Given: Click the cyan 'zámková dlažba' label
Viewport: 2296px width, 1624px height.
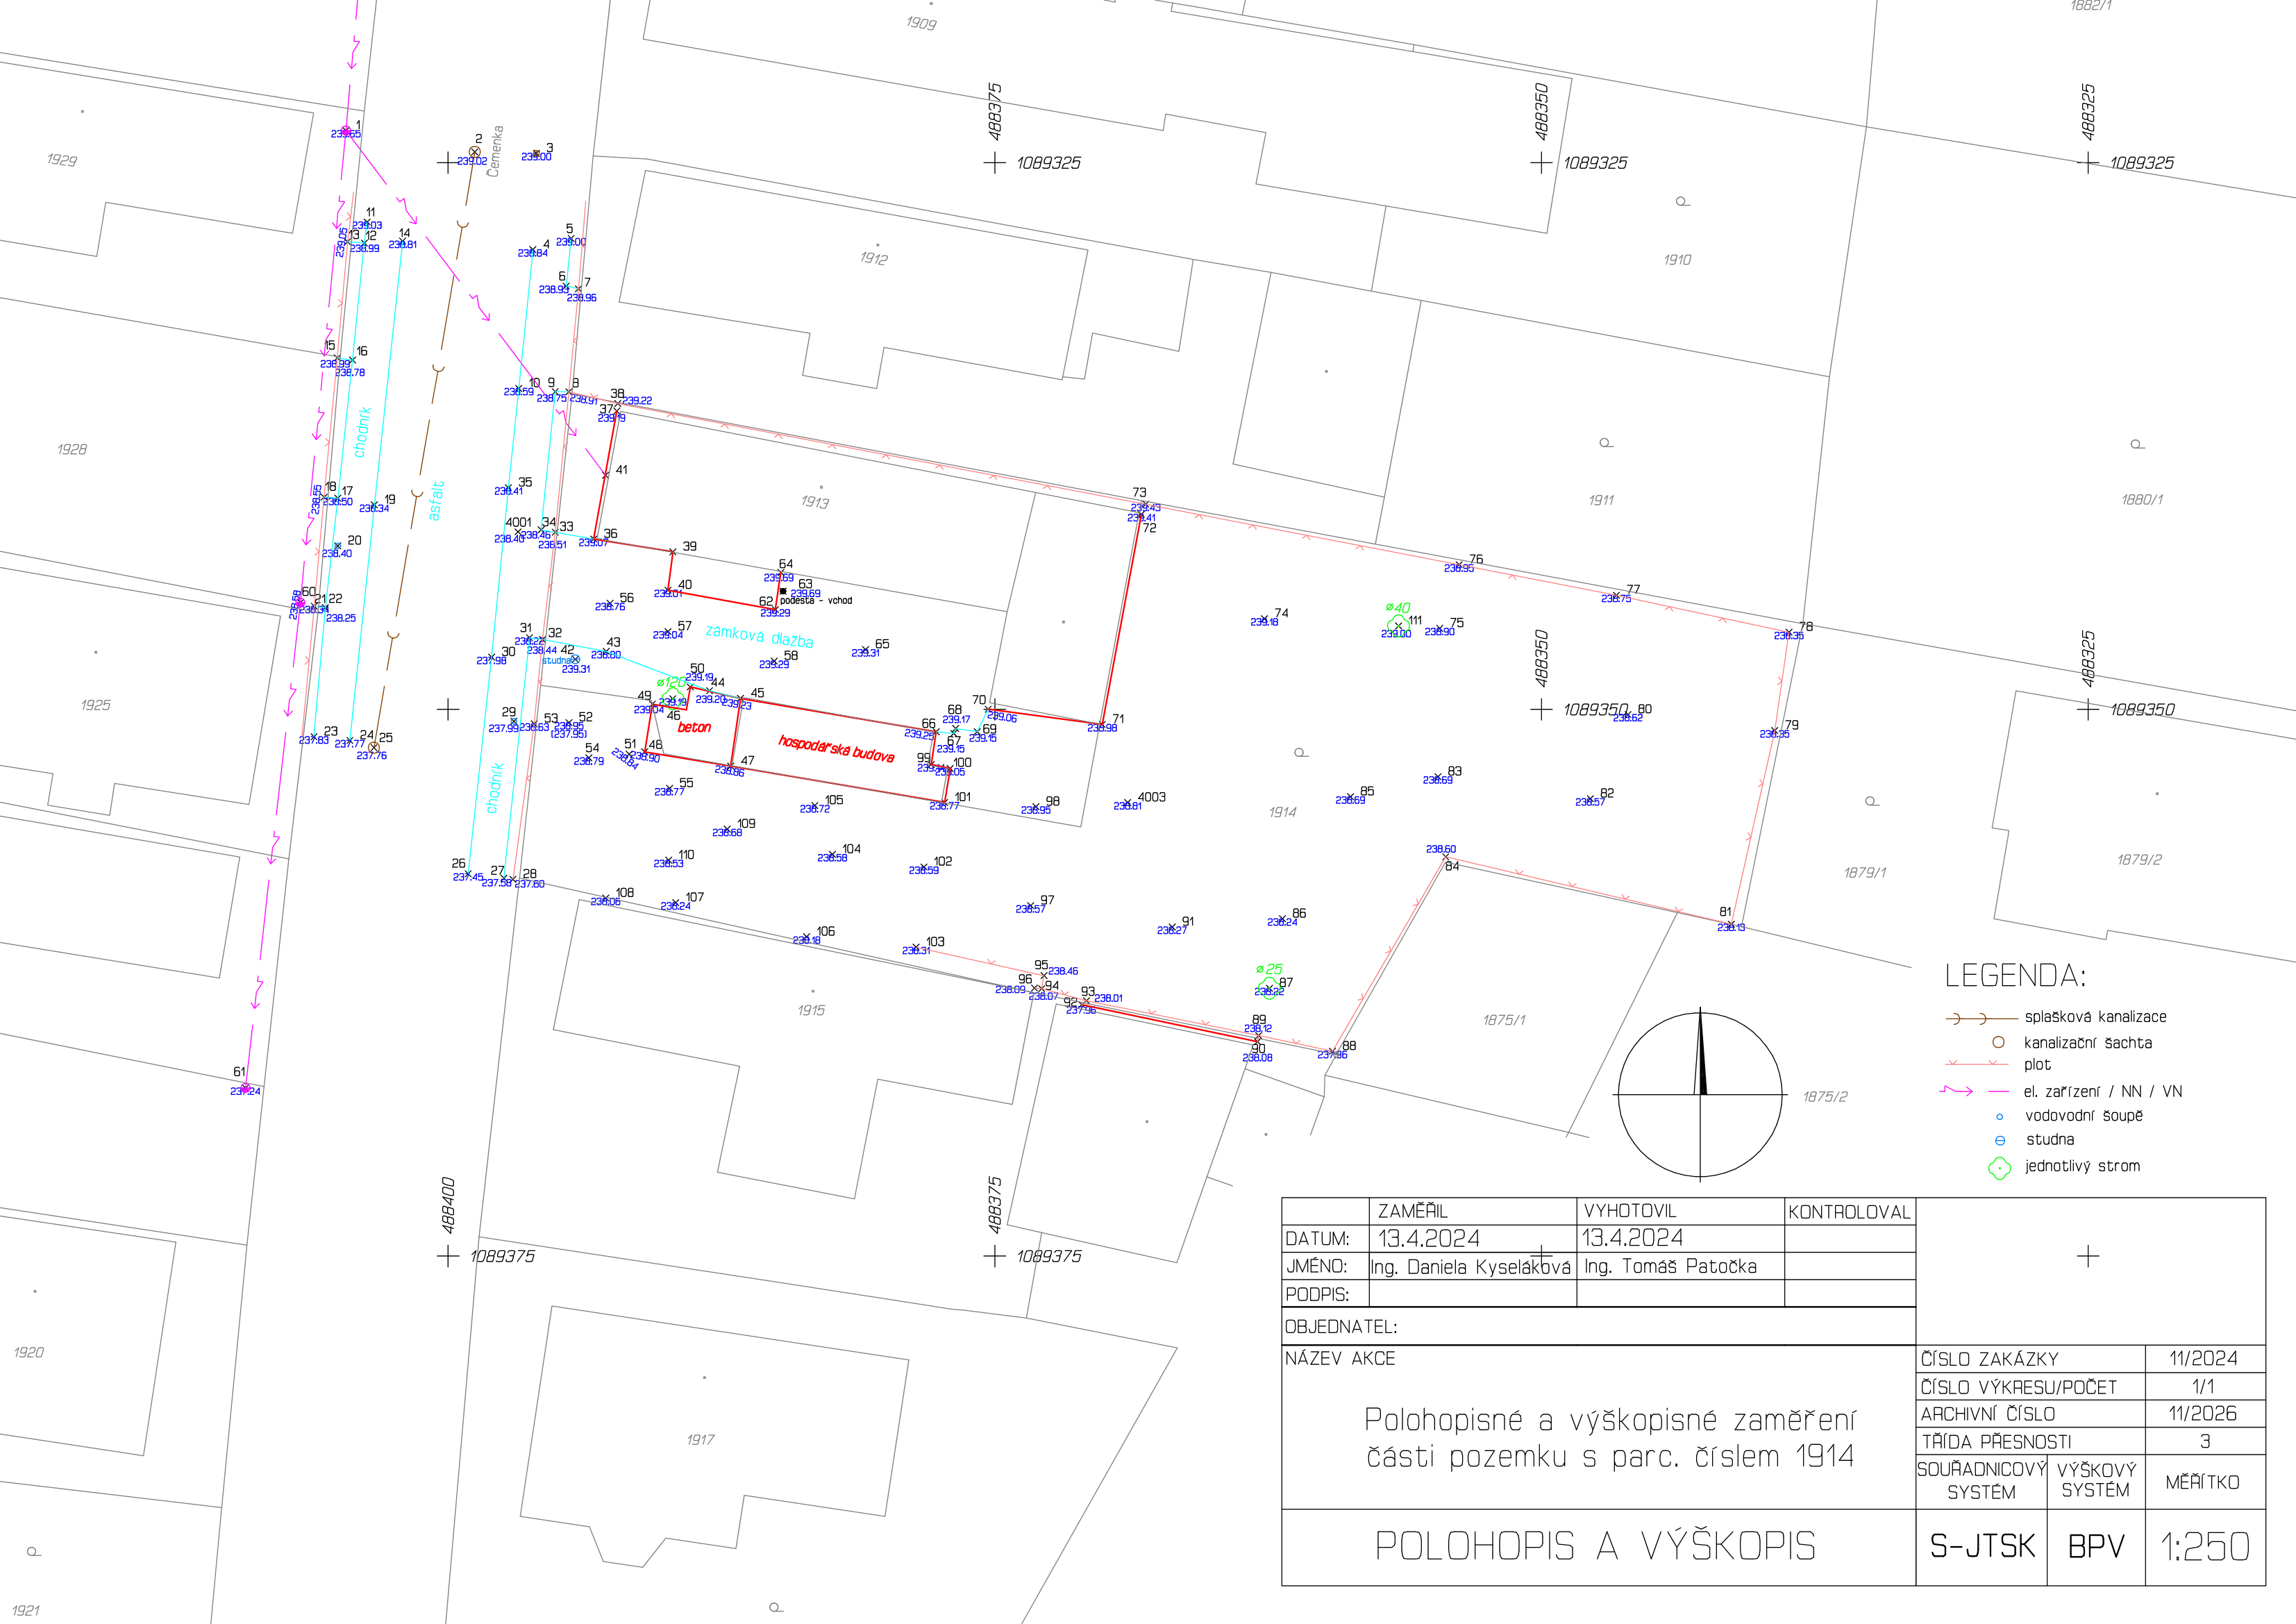Looking at the screenshot, I should [x=759, y=636].
